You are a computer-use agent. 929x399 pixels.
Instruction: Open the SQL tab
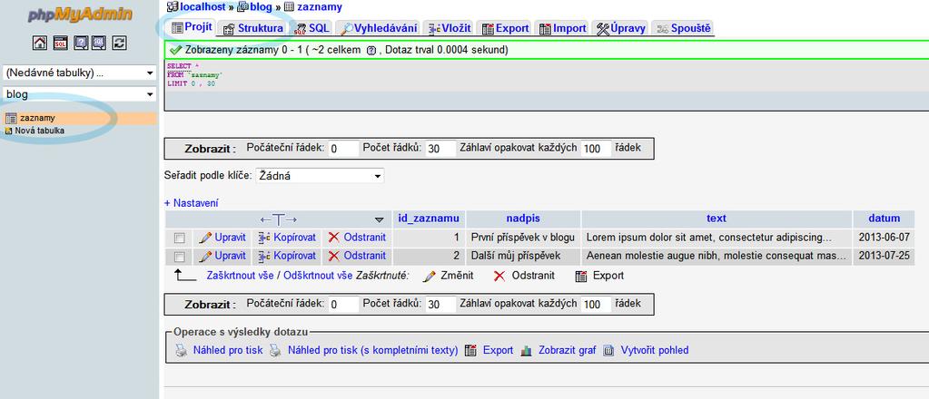[x=311, y=28]
